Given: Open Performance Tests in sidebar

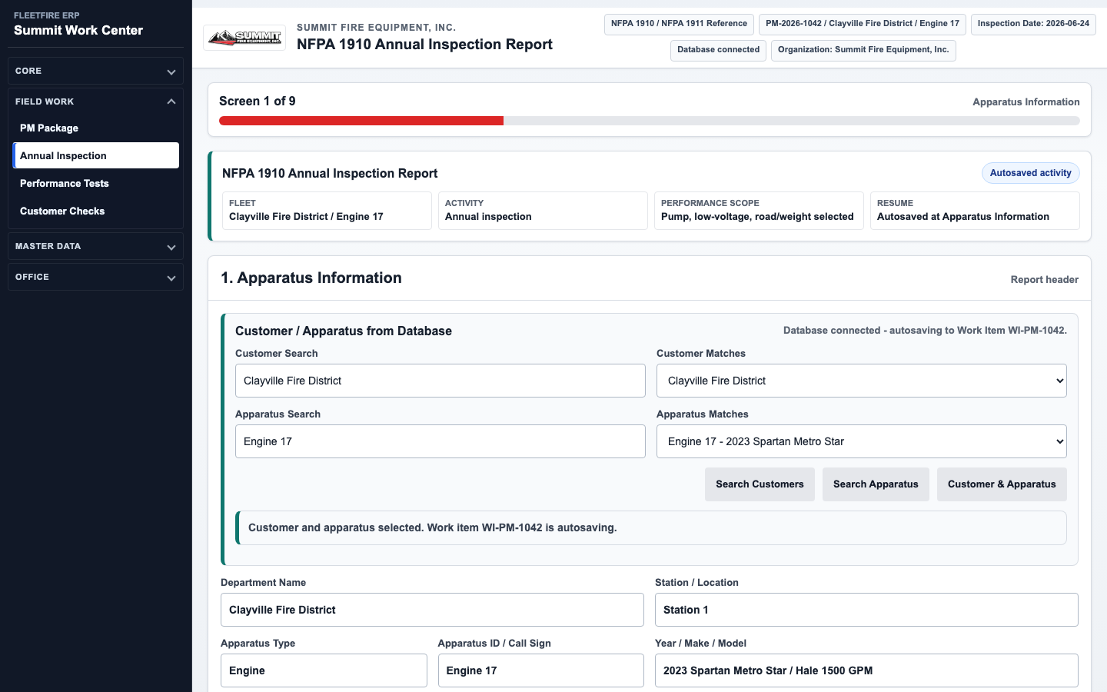Looking at the screenshot, I should pyautogui.click(x=96, y=183).
